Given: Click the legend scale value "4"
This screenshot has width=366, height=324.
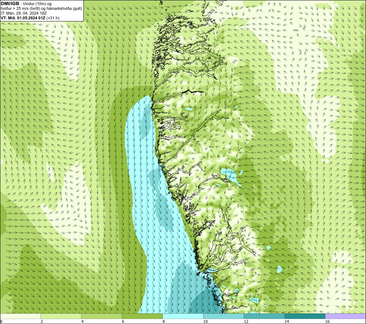Looking at the screenshot, I should [82, 322].
